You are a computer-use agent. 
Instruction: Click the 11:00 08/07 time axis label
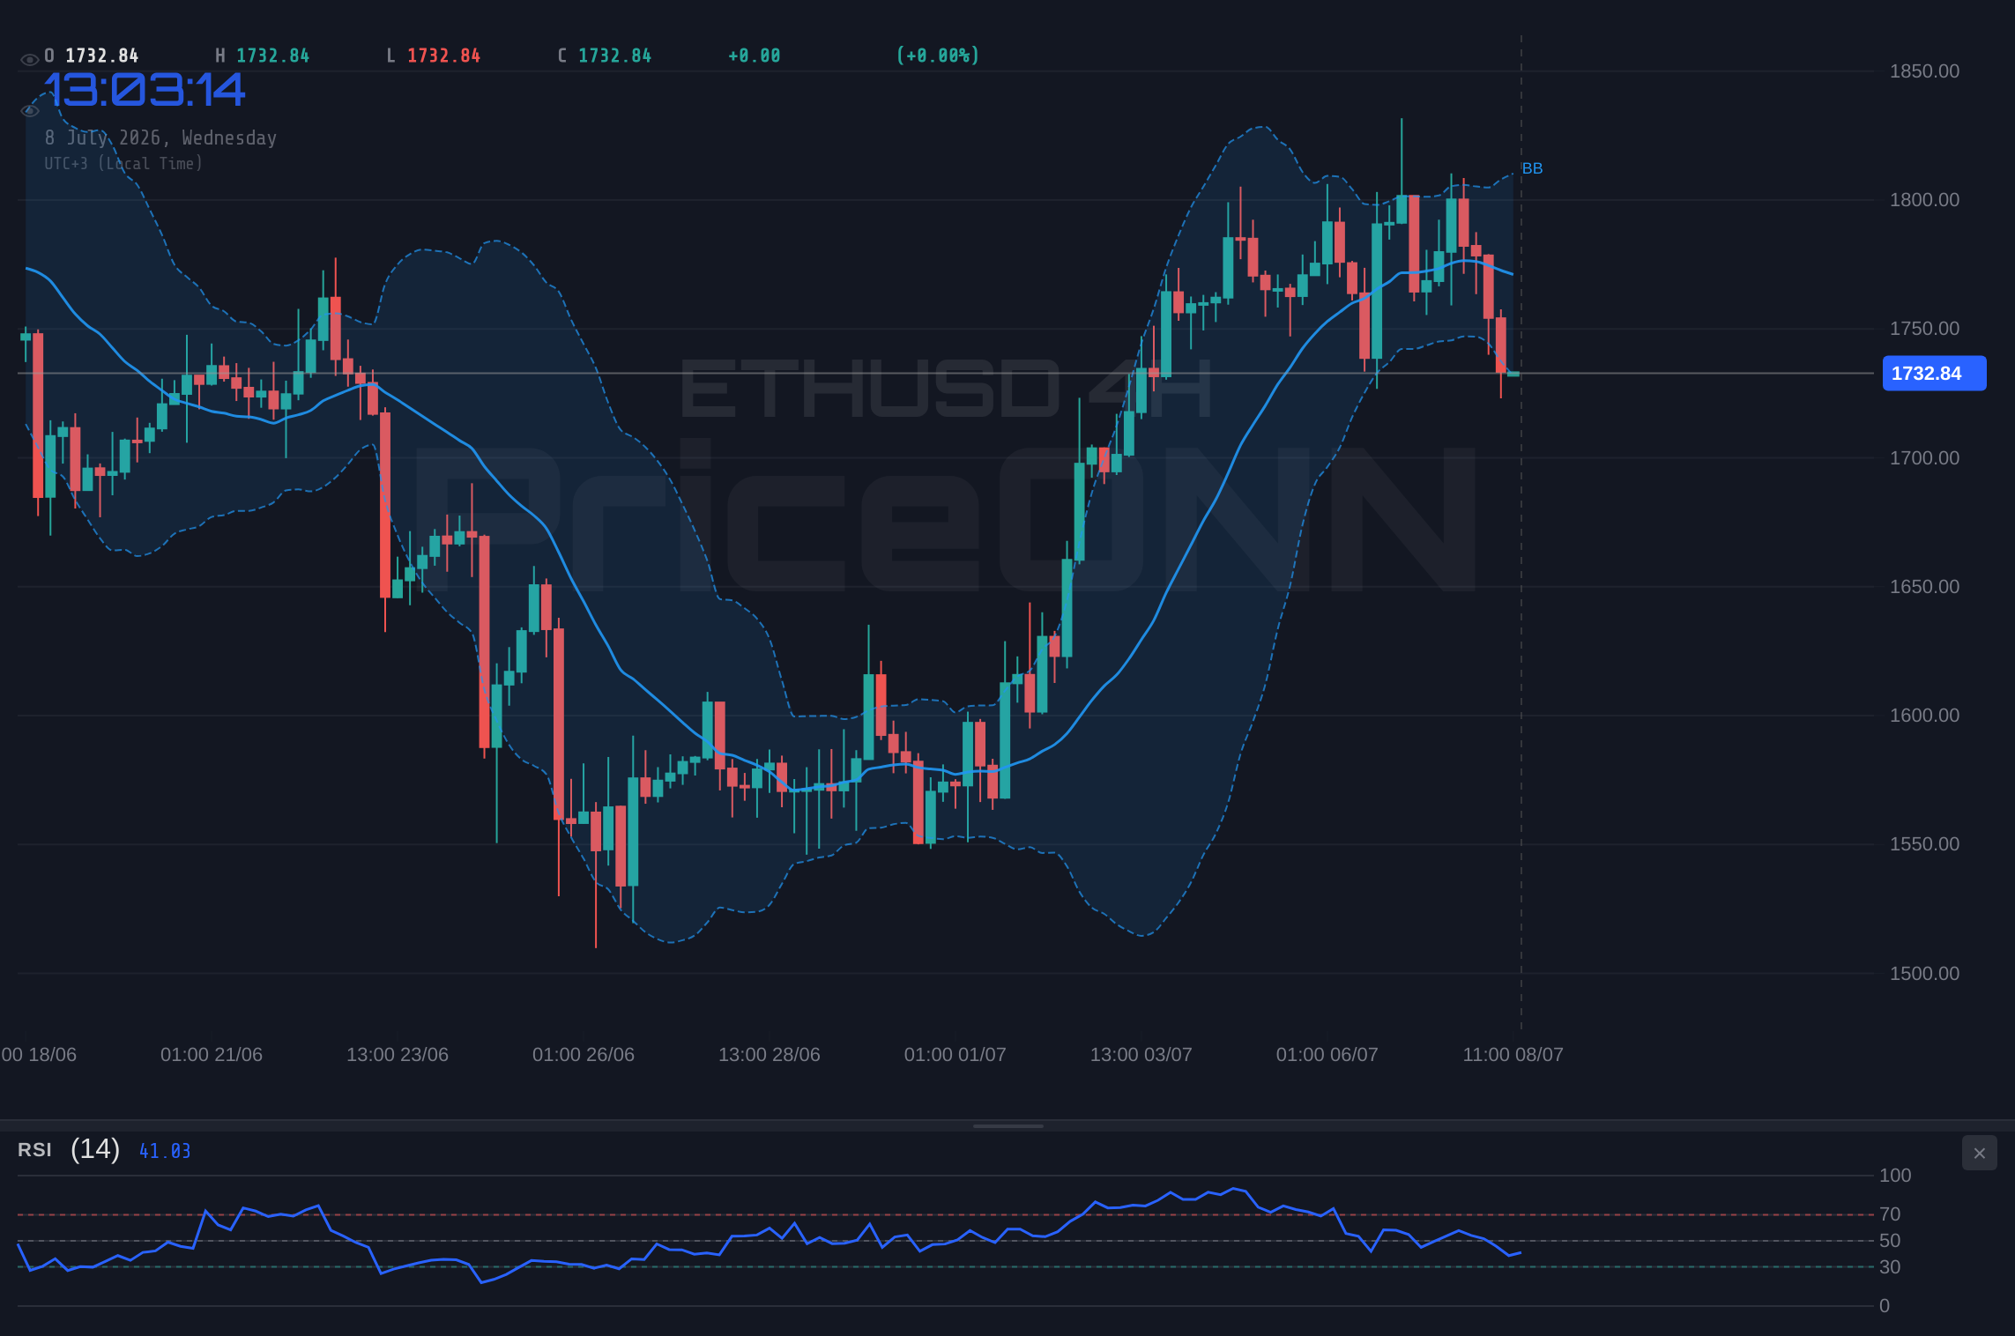pos(1513,1055)
